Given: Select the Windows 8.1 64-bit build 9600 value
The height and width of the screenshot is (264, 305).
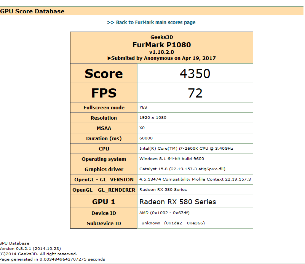Looking at the screenshot, I should click(x=172, y=159).
